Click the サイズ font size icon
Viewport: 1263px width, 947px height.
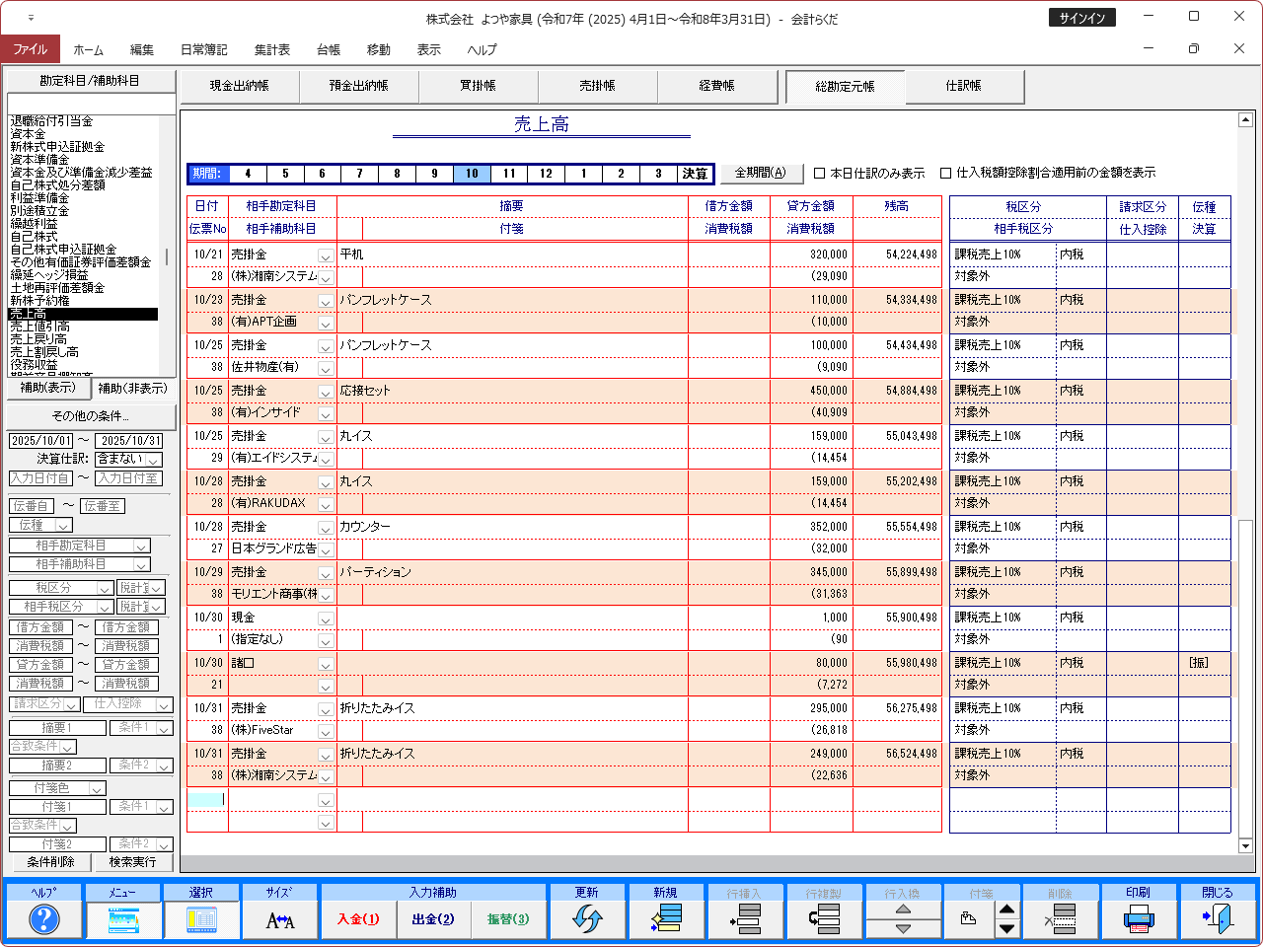(280, 919)
